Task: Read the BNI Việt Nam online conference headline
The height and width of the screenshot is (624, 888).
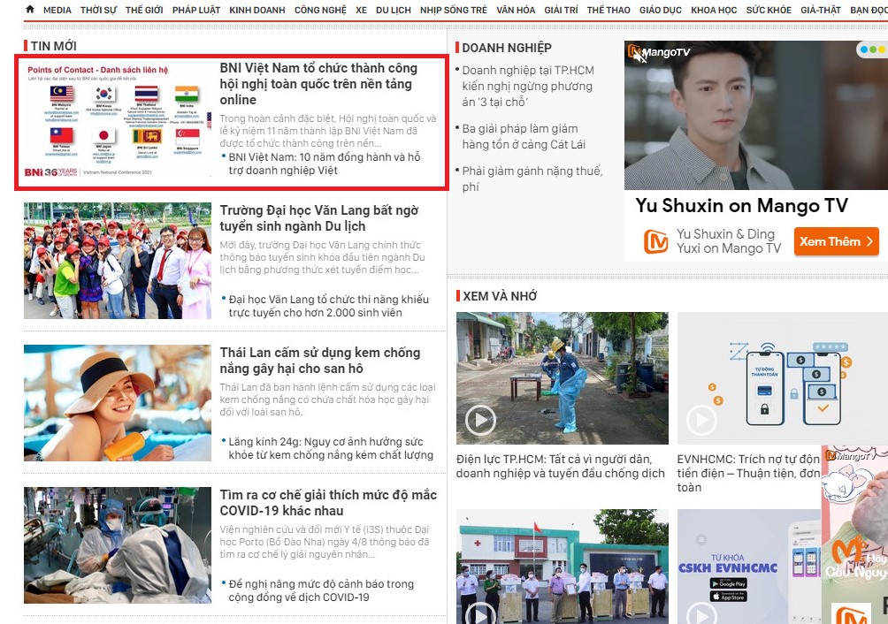Action: 318,84
